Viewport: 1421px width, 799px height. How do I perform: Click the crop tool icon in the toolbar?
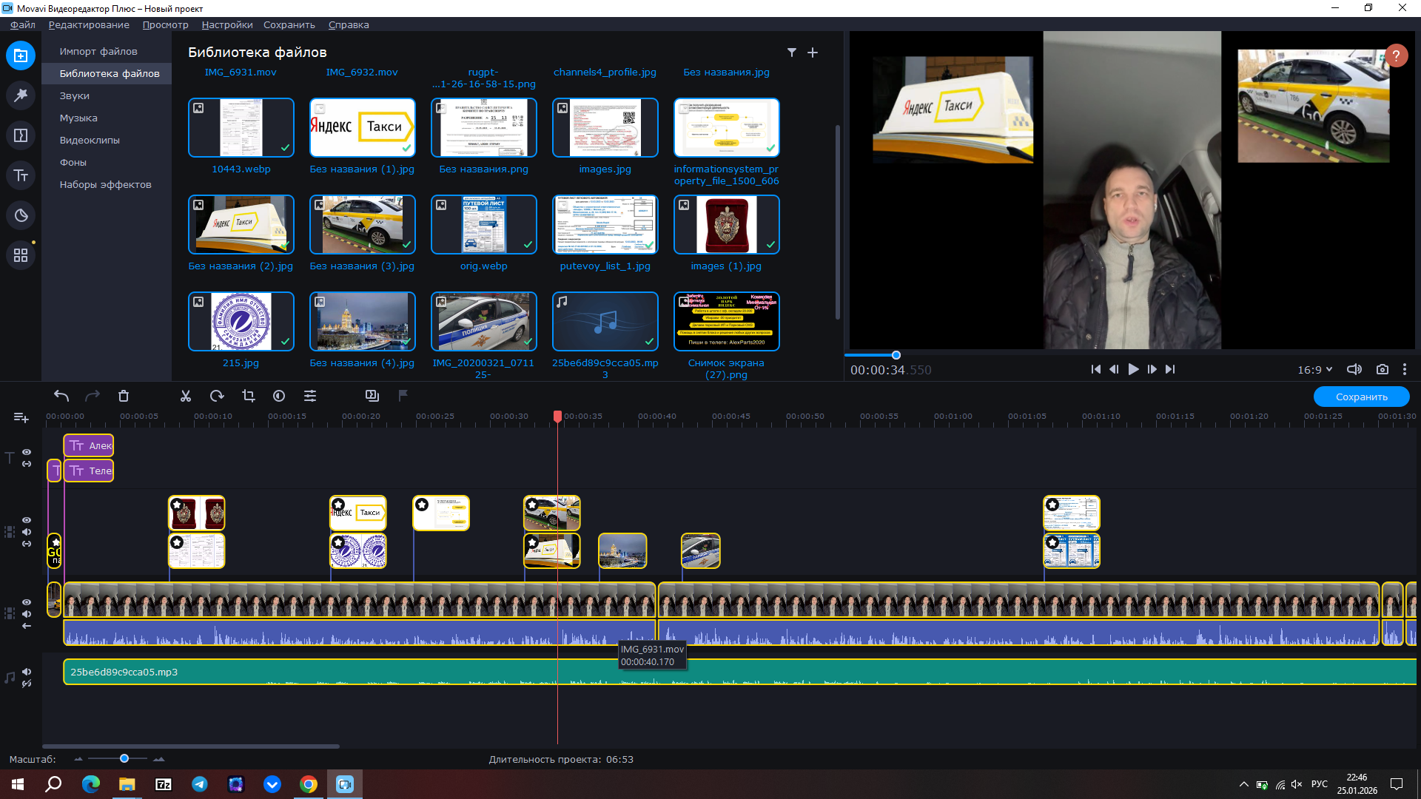(x=249, y=397)
